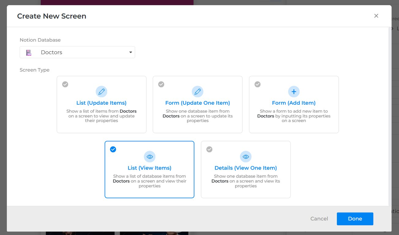Click the Create New Screen title
Image resolution: width=399 pixels, height=235 pixels.
click(52, 16)
